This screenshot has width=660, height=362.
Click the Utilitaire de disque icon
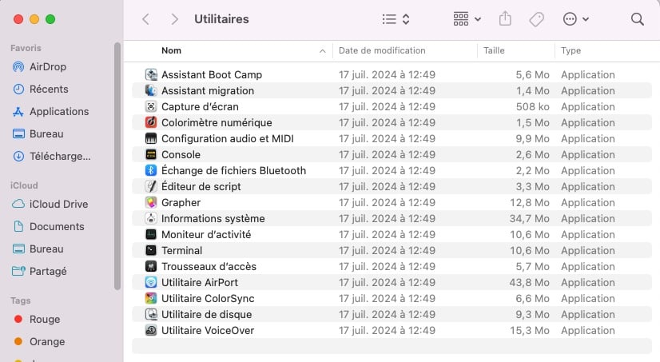point(151,314)
